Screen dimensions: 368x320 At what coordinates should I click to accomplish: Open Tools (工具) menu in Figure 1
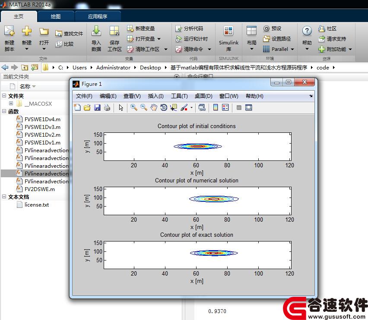pos(179,96)
